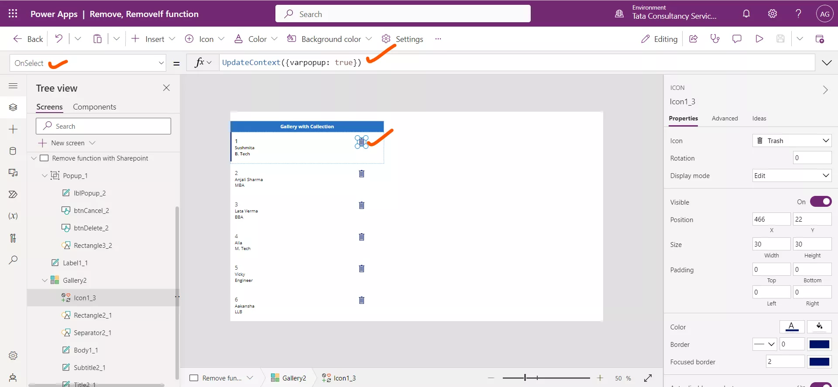Screen dimensions: 838x387
Task: Open the Search magnifier sidebar icon
Action: click(x=13, y=260)
